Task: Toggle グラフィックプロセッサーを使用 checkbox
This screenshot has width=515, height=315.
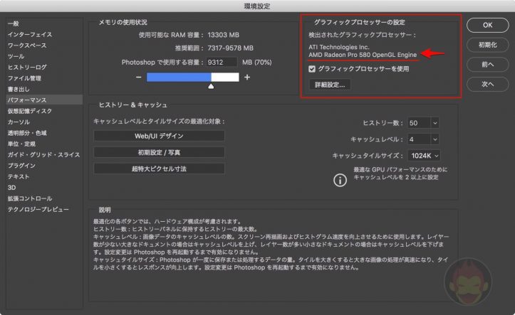Action: pos(312,69)
